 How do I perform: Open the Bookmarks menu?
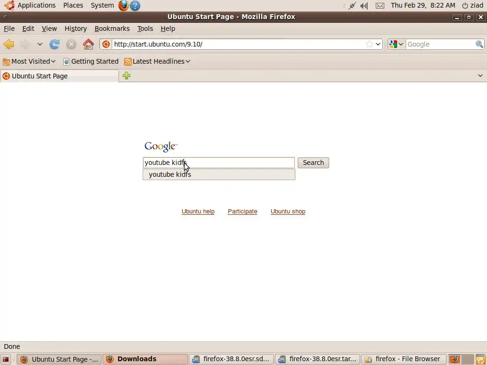click(x=112, y=29)
